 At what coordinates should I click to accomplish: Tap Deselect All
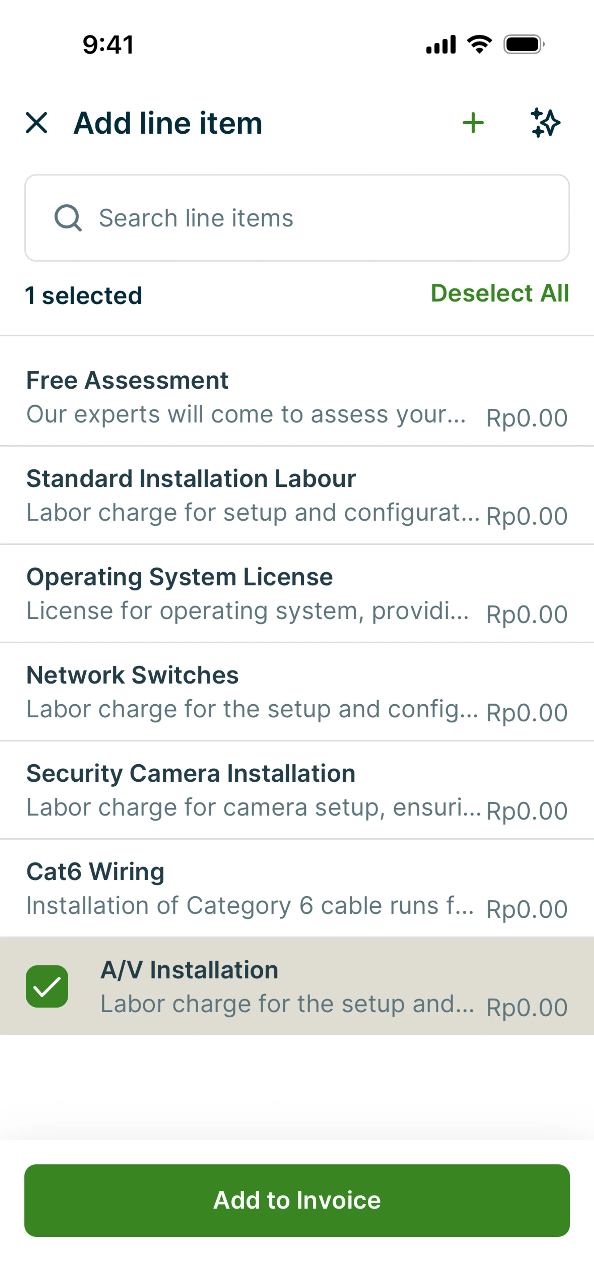click(x=500, y=293)
